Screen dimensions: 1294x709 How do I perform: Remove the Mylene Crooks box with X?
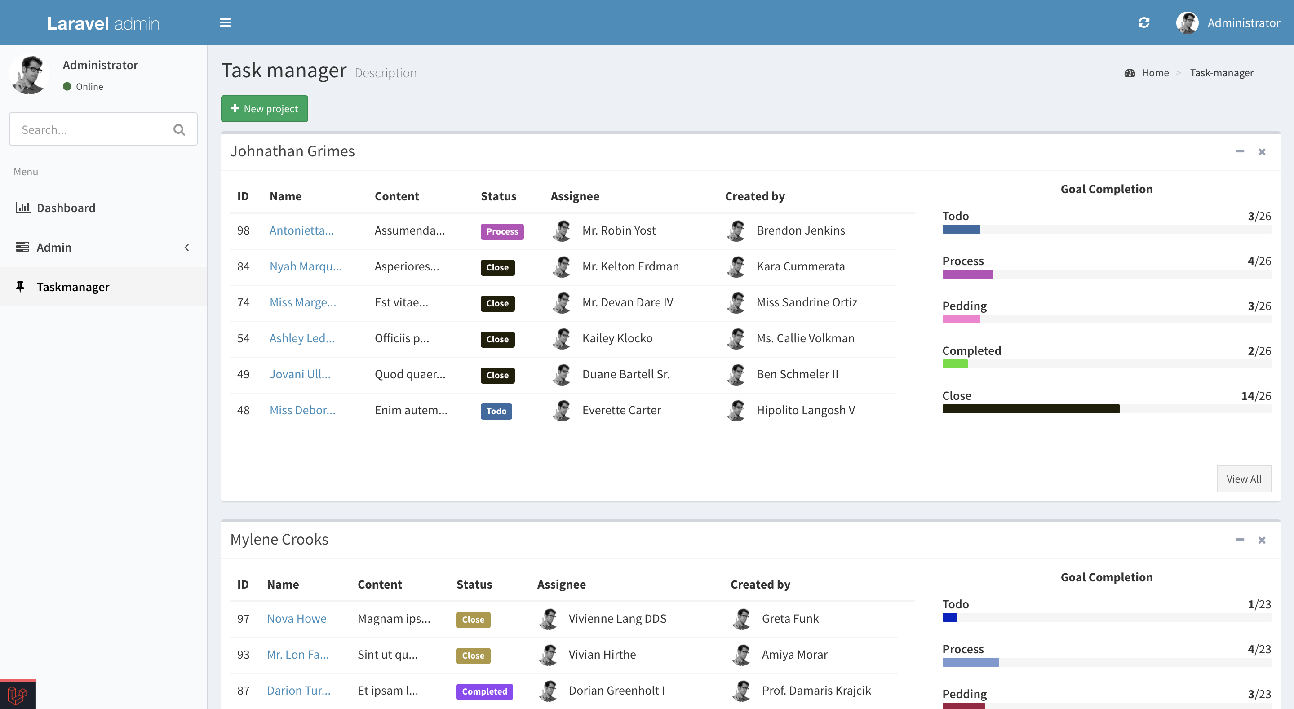point(1262,540)
